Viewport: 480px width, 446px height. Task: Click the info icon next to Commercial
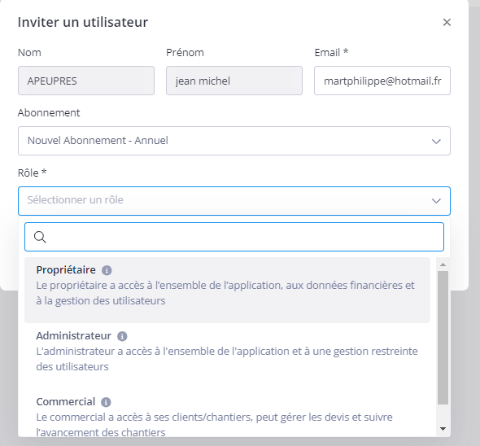click(x=106, y=402)
